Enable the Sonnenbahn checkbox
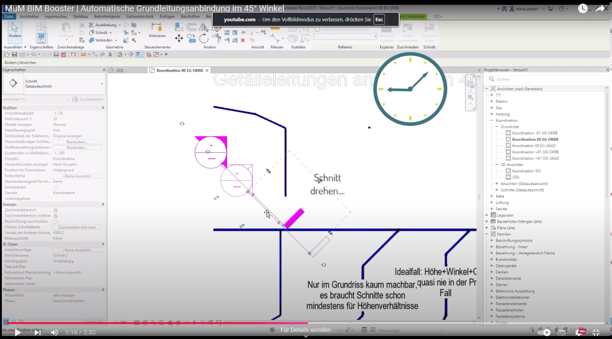The width and height of the screenshot is (612, 339). coord(56,187)
